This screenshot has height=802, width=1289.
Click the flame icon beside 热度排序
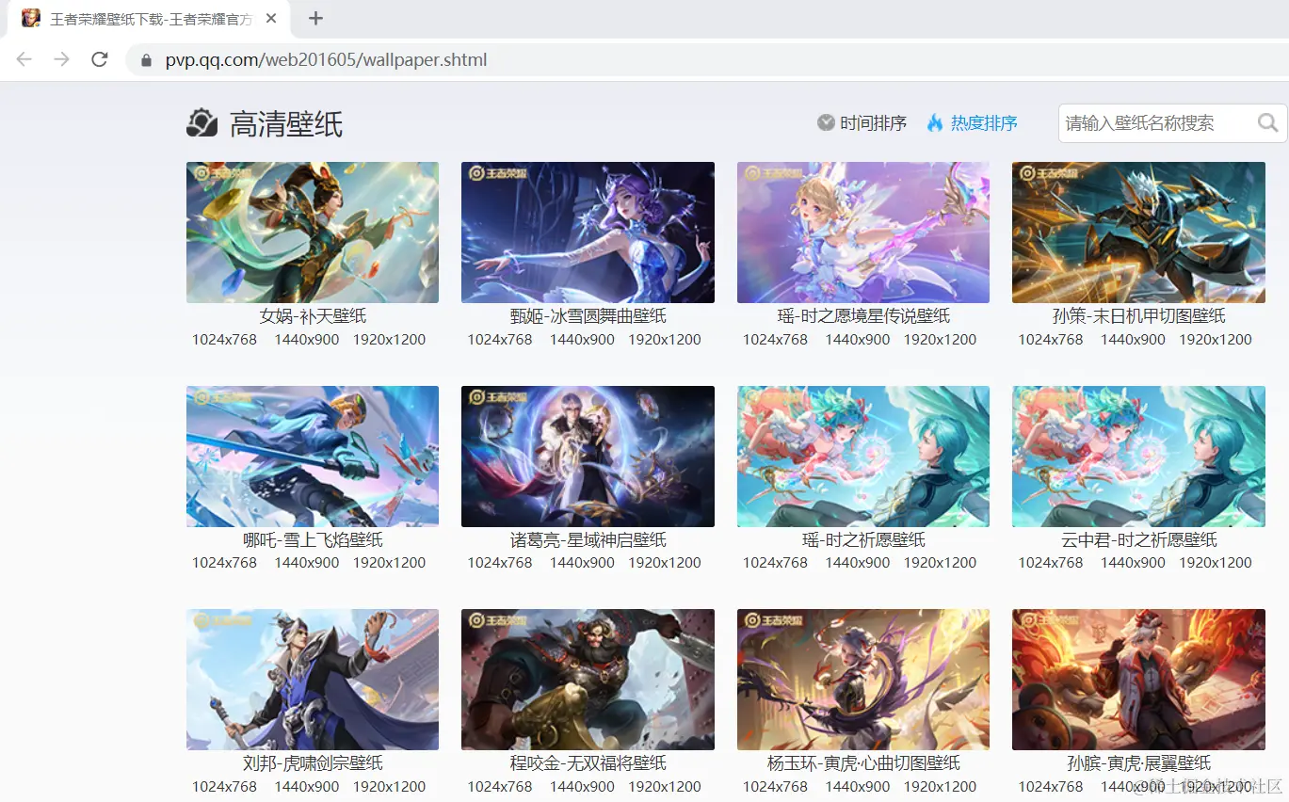(935, 122)
